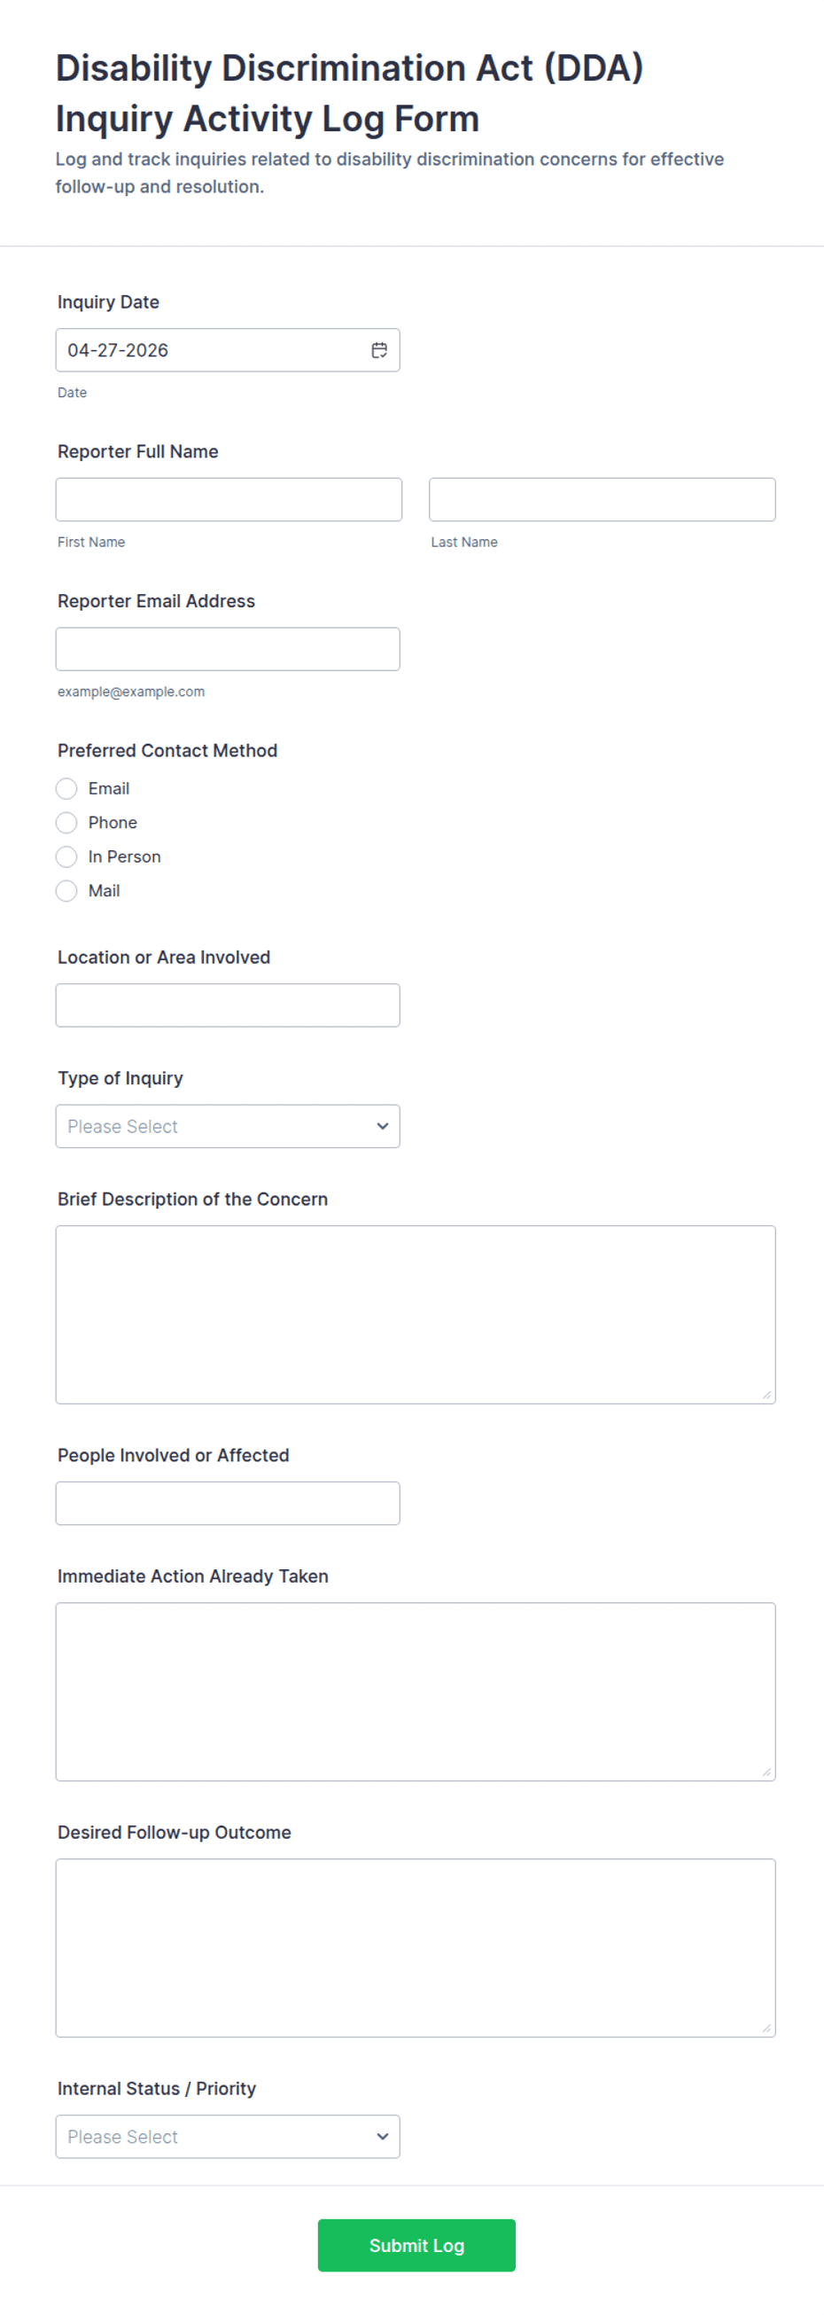The height and width of the screenshot is (2315, 824).
Task: Open the Type of Inquiry dropdown
Action: click(228, 1126)
